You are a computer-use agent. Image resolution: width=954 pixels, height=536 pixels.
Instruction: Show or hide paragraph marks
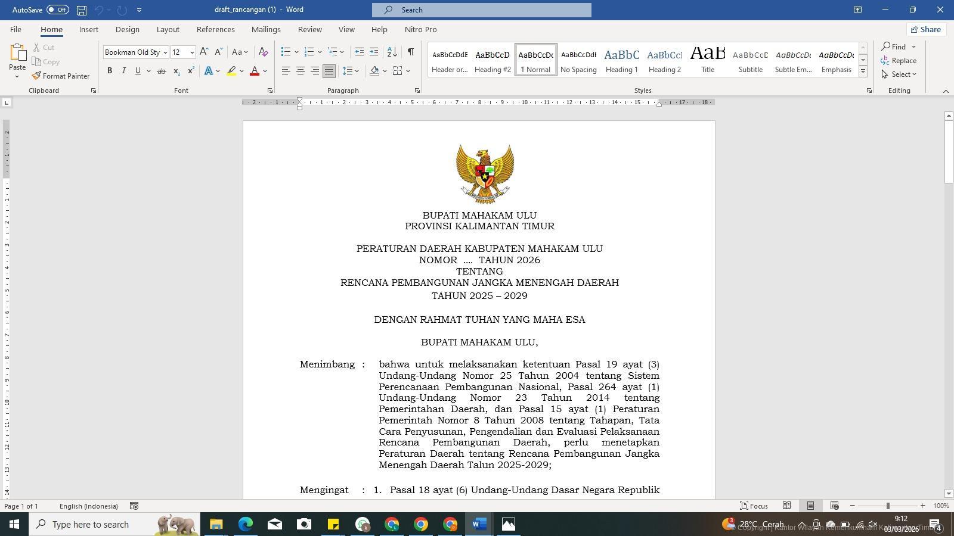click(410, 52)
